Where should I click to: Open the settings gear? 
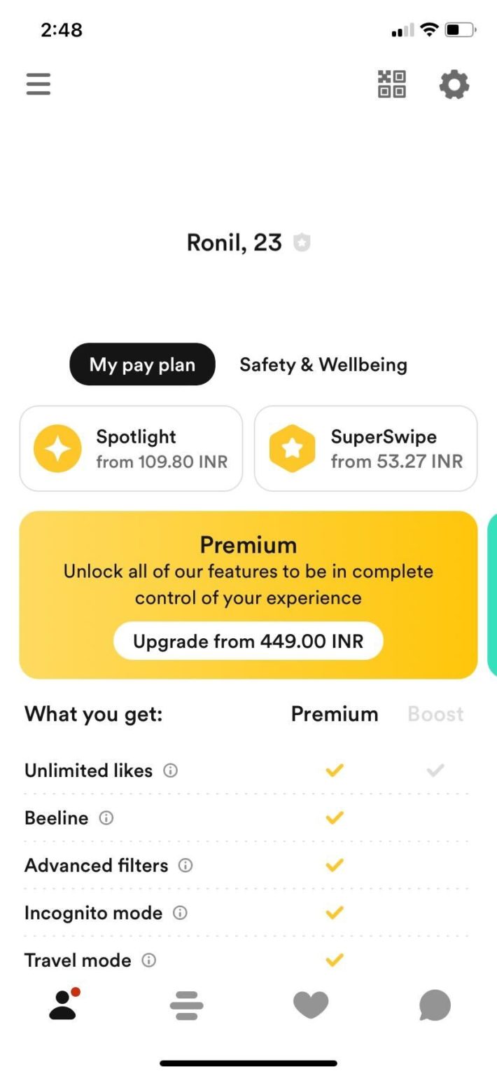click(x=454, y=84)
